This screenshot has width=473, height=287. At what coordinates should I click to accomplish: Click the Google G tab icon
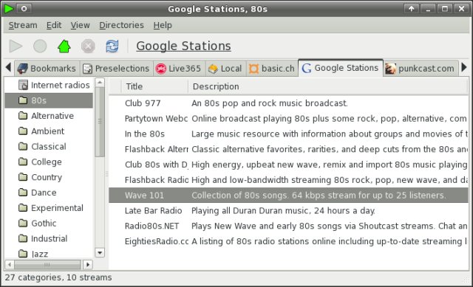pyautogui.click(x=307, y=68)
